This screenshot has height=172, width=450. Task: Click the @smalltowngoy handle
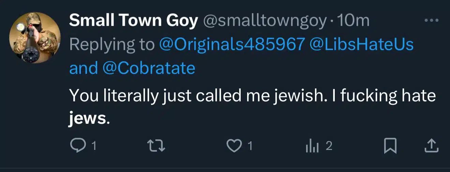(265, 21)
